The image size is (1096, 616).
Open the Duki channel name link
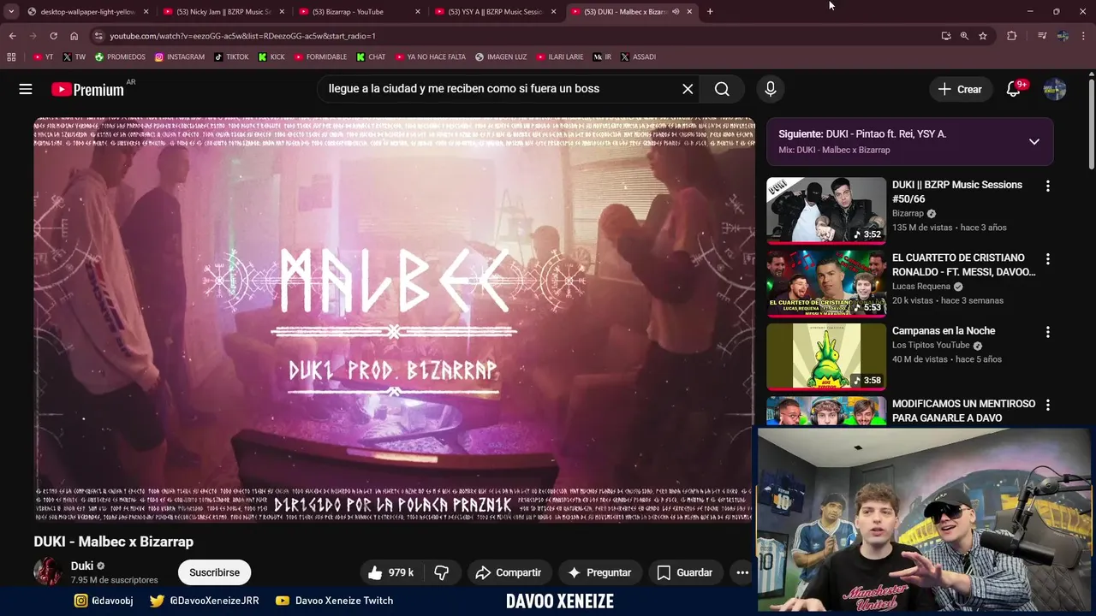click(x=82, y=566)
